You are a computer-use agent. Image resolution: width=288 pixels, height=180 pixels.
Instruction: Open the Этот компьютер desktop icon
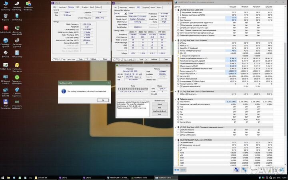click(6, 6)
